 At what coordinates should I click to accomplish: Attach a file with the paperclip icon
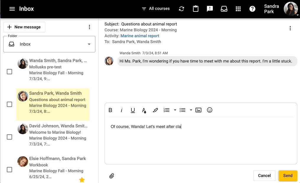click(x=112, y=176)
